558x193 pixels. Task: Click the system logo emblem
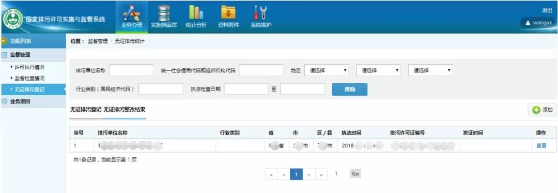click(x=13, y=19)
